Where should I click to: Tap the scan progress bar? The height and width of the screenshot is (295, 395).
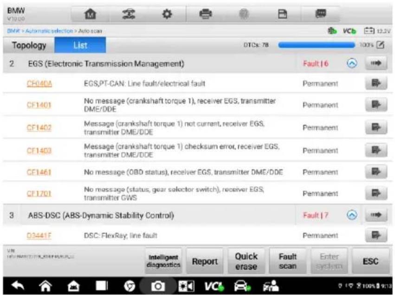click(316, 45)
